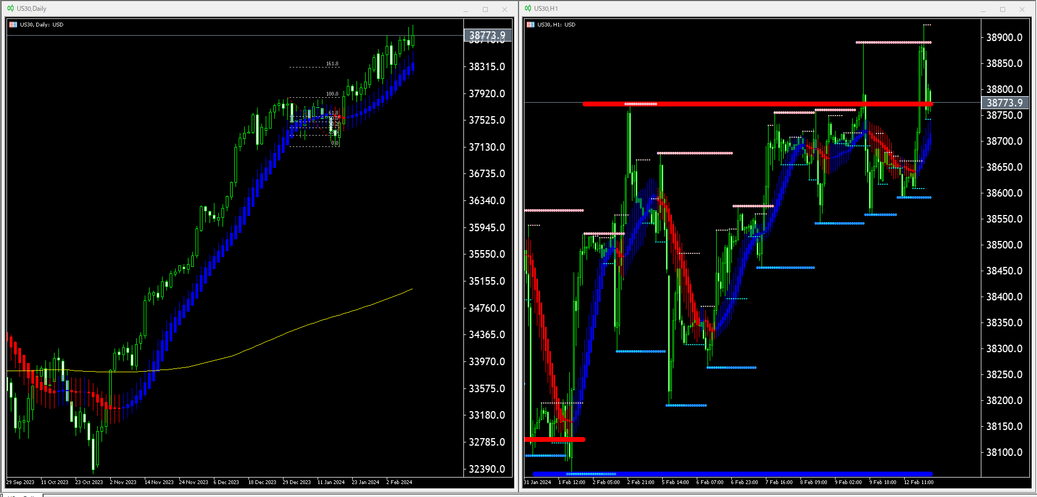Click the 37920.0 price scale label
The width and height of the screenshot is (1037, 497).
pos(487,94)
